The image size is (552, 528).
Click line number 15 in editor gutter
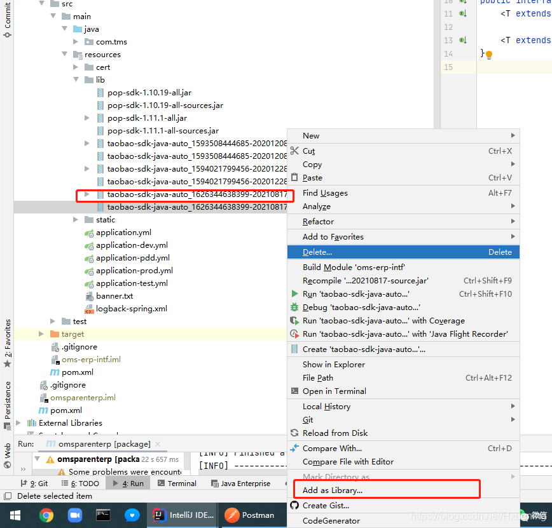click(448, 67)
